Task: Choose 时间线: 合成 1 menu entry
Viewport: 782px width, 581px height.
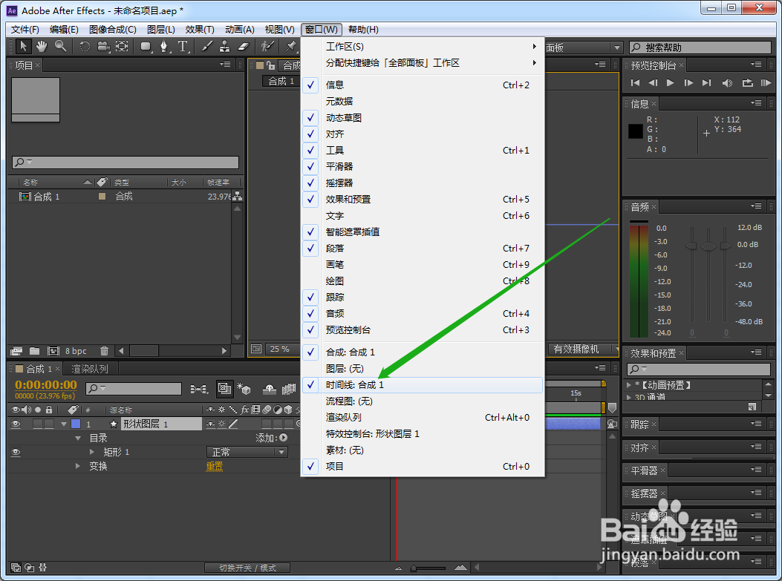Action: pyautogui.click(x=423, y=384)
